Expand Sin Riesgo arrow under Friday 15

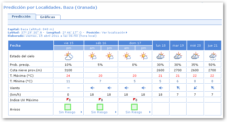81,112
